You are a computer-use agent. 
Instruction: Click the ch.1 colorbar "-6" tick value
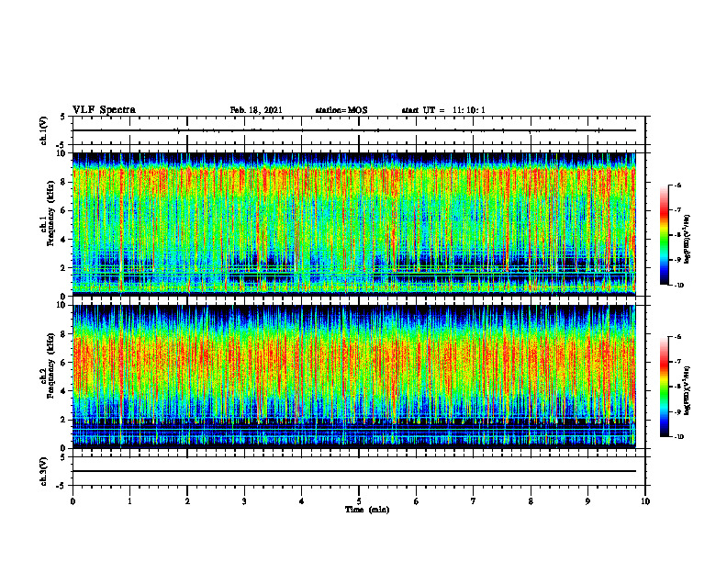pos(677,185)
